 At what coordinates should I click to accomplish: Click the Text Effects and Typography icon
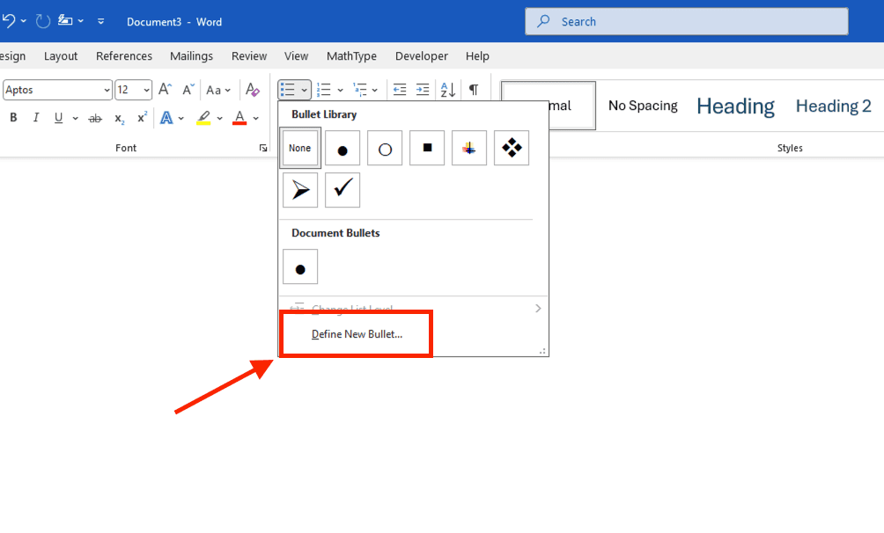(x=166, y=117)
